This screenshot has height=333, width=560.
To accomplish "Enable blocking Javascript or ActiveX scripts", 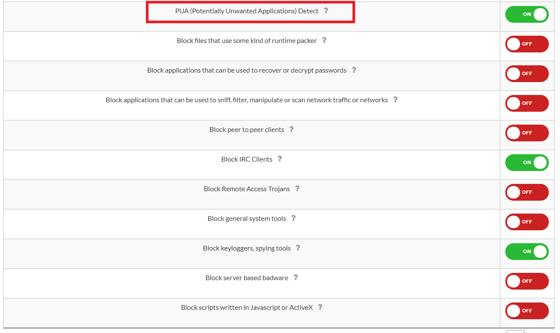I will [x=527, y=311].
